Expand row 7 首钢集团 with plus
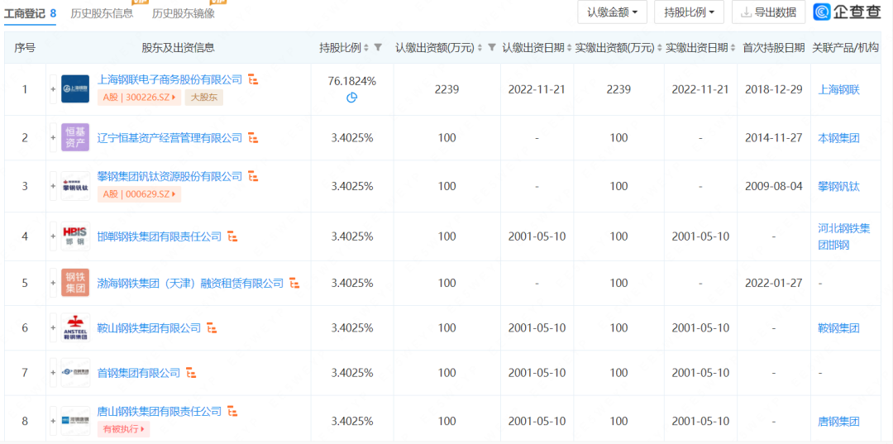893x444 pixels. tap(53, 373)
